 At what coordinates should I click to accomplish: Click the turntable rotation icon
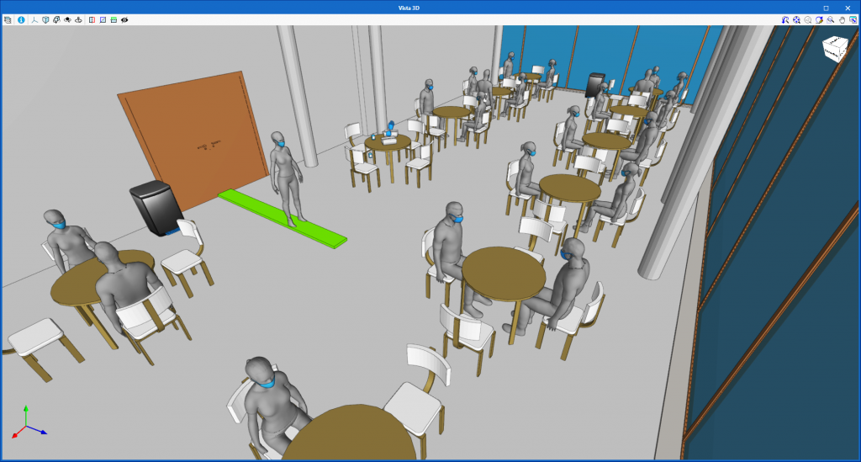tap(78, 20)
